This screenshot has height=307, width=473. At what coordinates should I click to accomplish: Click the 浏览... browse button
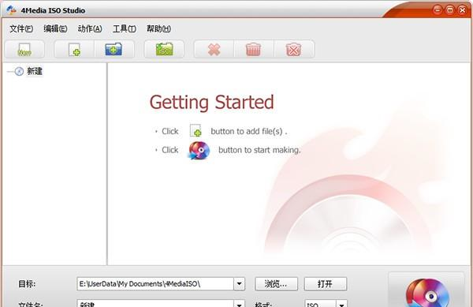pos(277,284)
